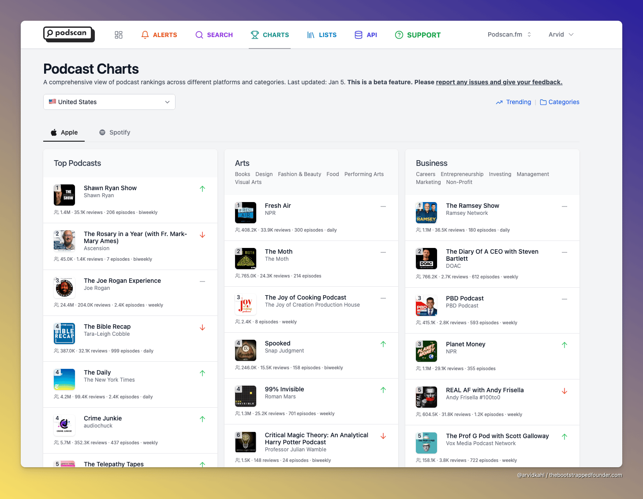Select the Books subcategory under Arts
This screenshot has width=643, height=499.
[243, 174]
